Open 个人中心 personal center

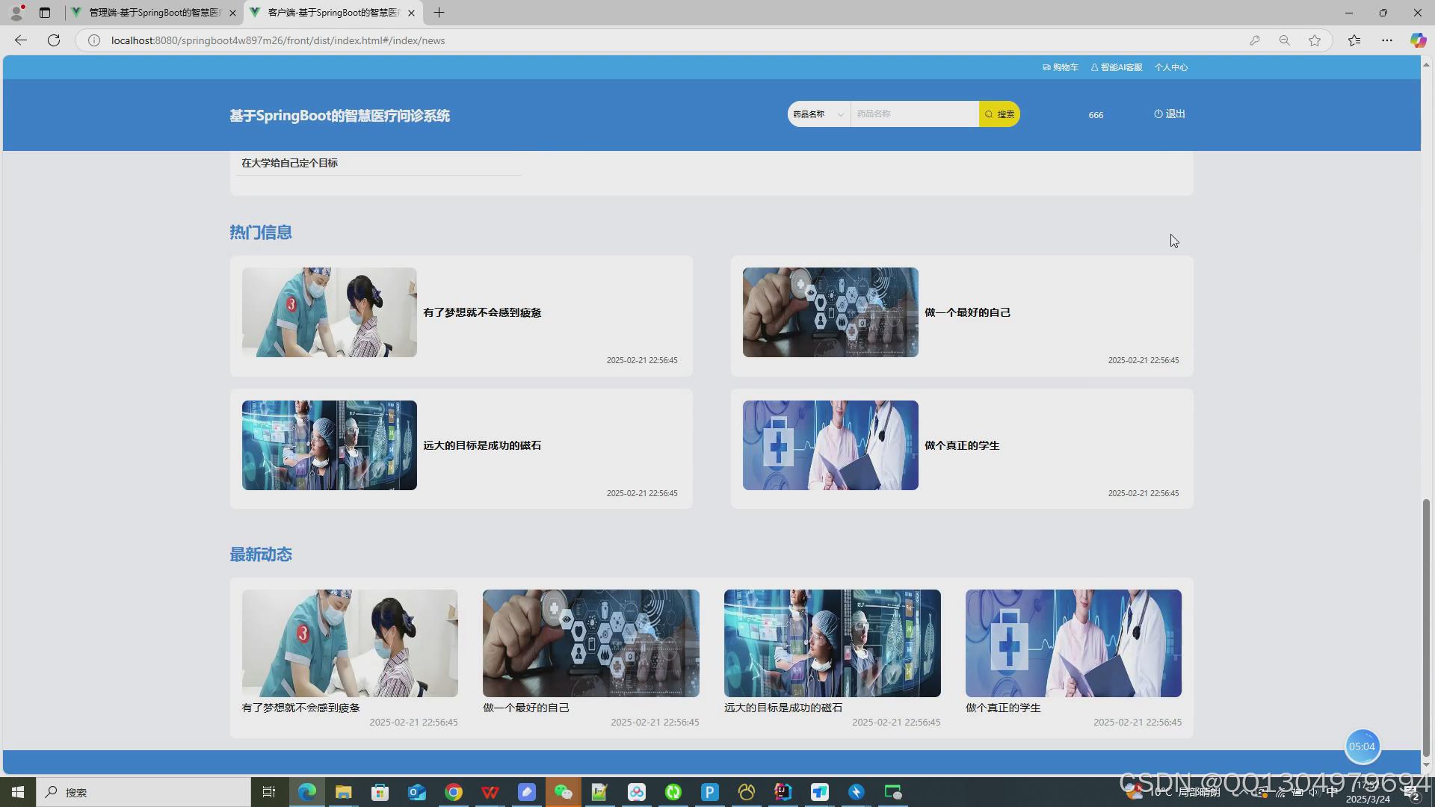tap(1170, 67)
